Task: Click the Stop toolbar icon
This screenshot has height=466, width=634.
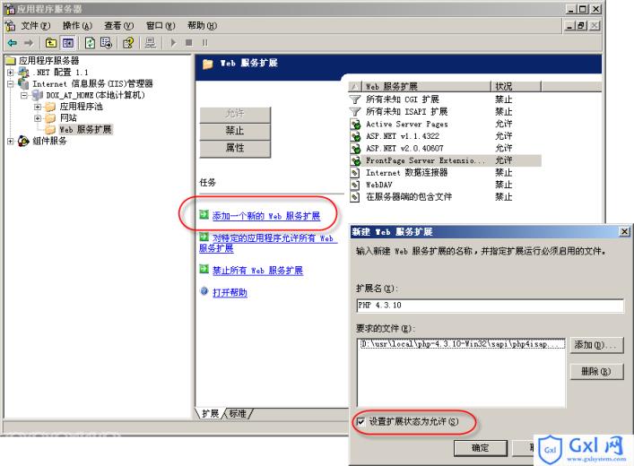Action: 189,42
